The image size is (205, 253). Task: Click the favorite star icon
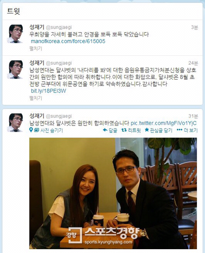[x=146, y=130]
